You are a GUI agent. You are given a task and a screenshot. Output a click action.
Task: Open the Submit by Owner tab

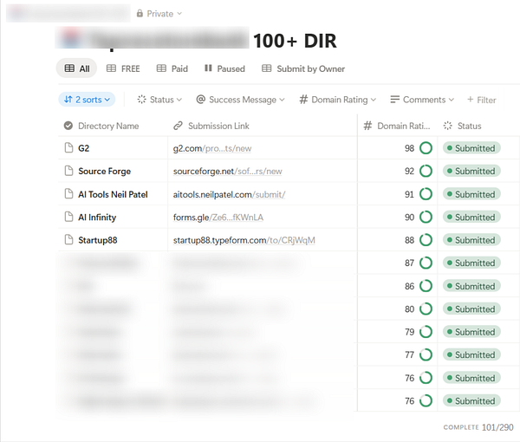pos(303,68)
